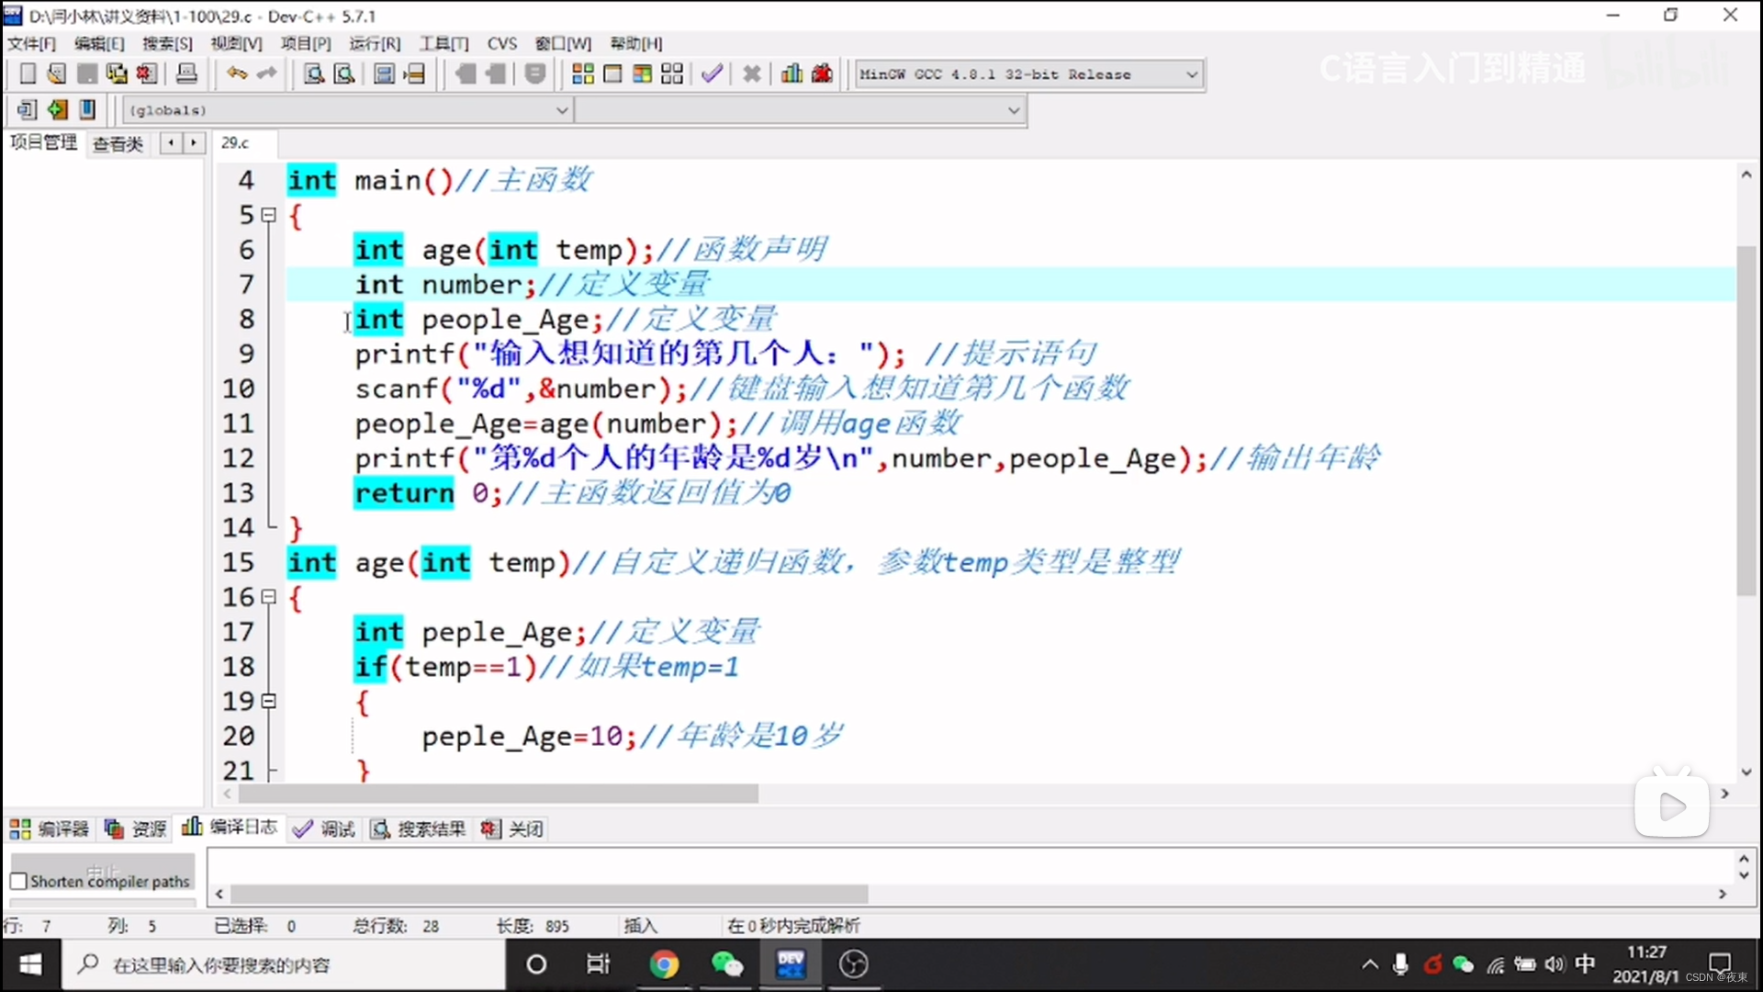Abort compilation using the red X icon
Image resolution: width=1763 pixels, height=992 pixels.
click(x=752, y=73)
